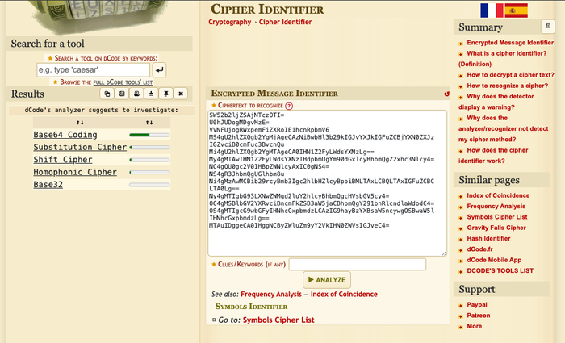Screen dimensions: 565x343
Task: Click the ciphertext help question mark icon
Action: click(x=289, y=106)
